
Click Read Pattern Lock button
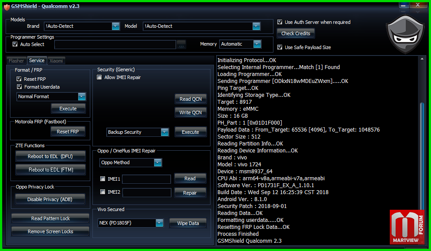click(50, 218)
